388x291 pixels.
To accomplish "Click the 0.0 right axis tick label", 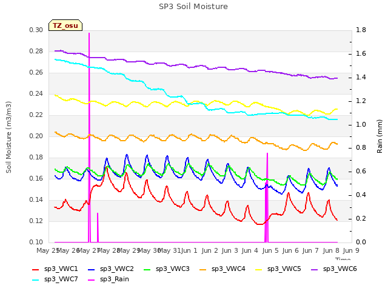I will point(361,242).
